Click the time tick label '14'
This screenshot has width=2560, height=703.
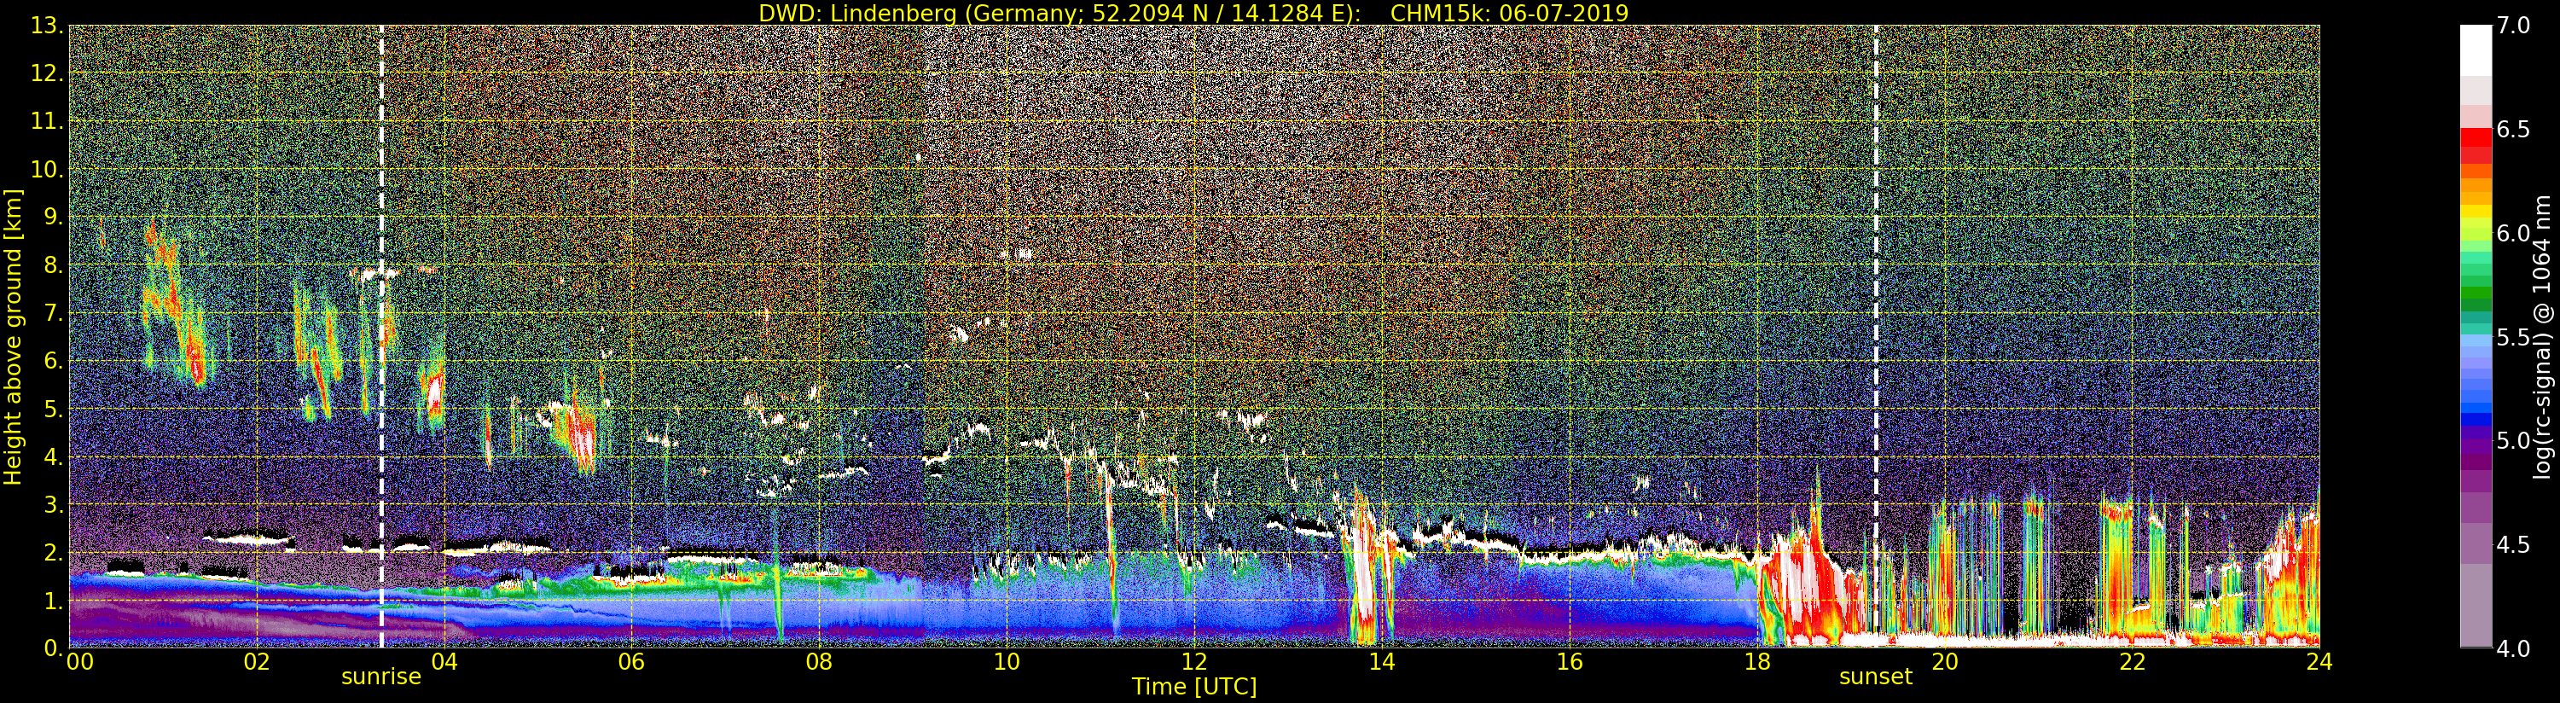click(x=1382, y=661)
